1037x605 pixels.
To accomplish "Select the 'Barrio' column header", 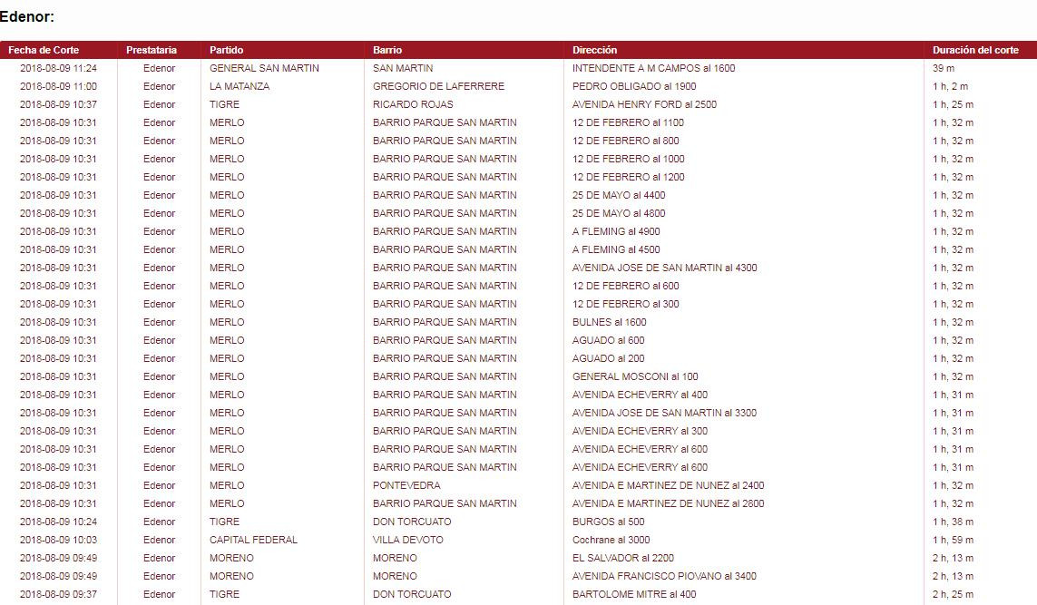I will point(386,50).
